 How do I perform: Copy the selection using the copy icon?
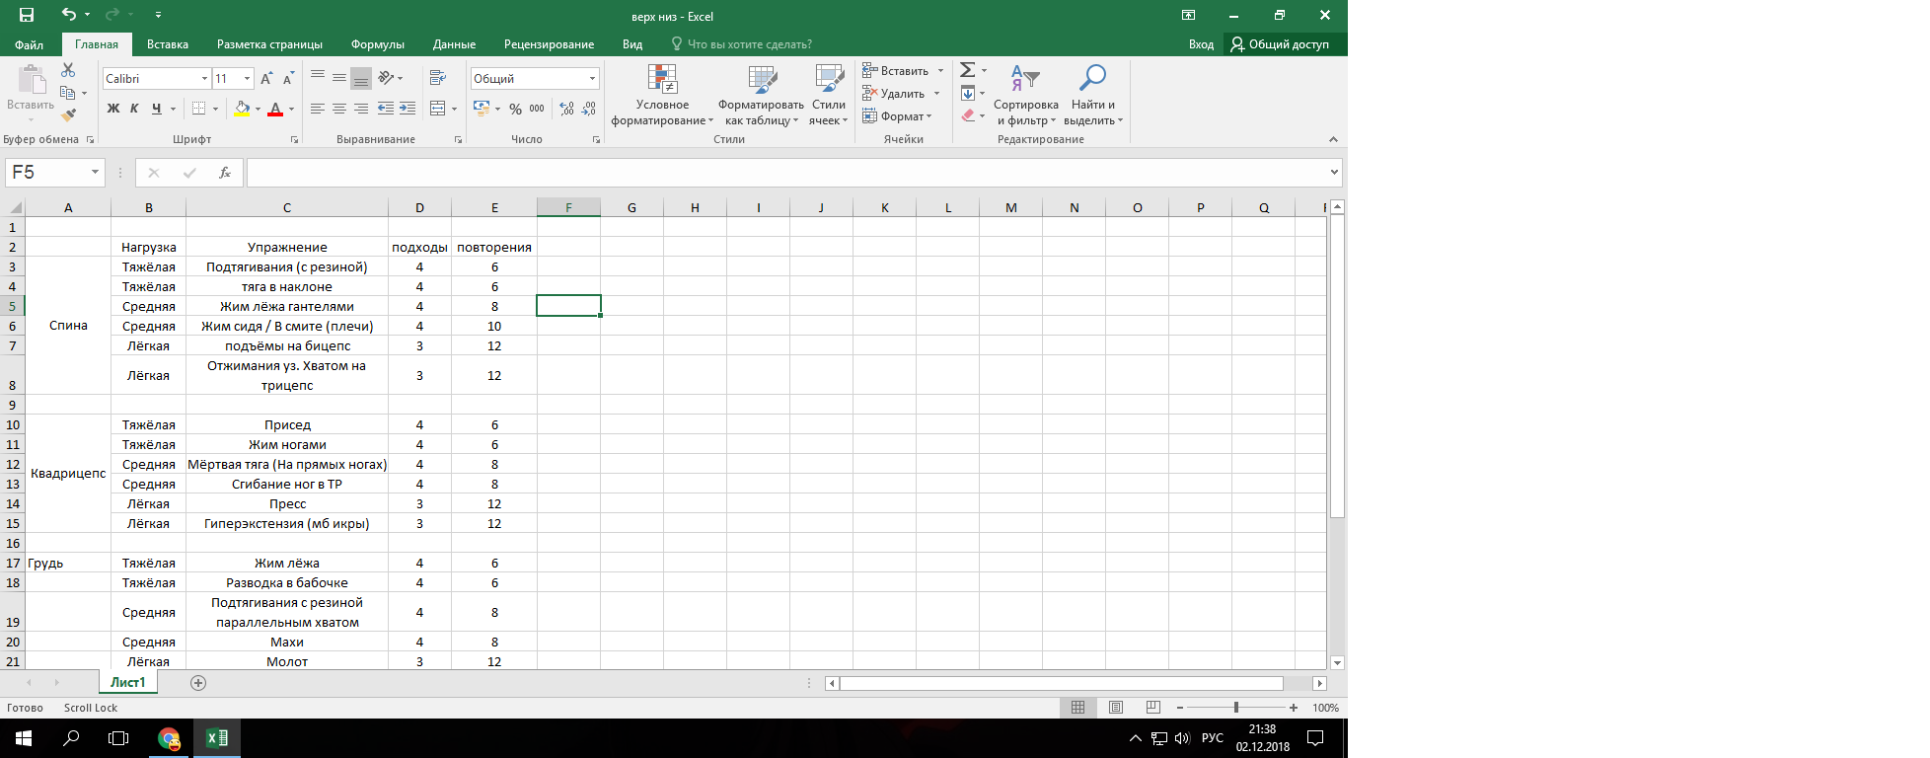pos(68,93)
